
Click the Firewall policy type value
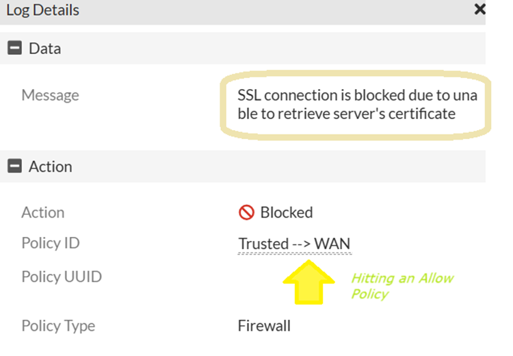click(264, 326)
